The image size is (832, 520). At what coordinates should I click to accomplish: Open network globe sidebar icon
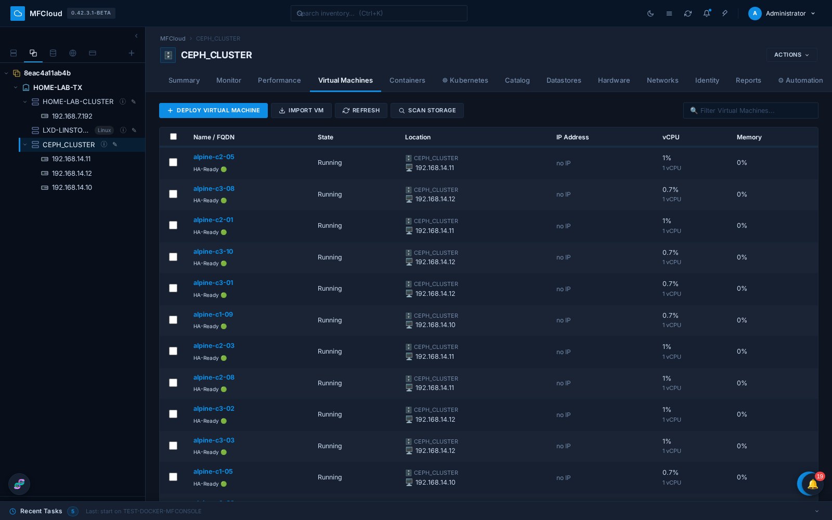tap(73, 53)
